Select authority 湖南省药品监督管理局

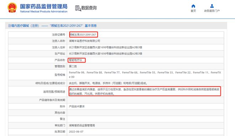click(x=82, y=125)
